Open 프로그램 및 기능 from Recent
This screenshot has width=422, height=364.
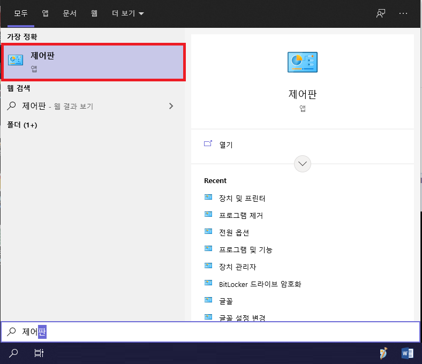[245, 249]
